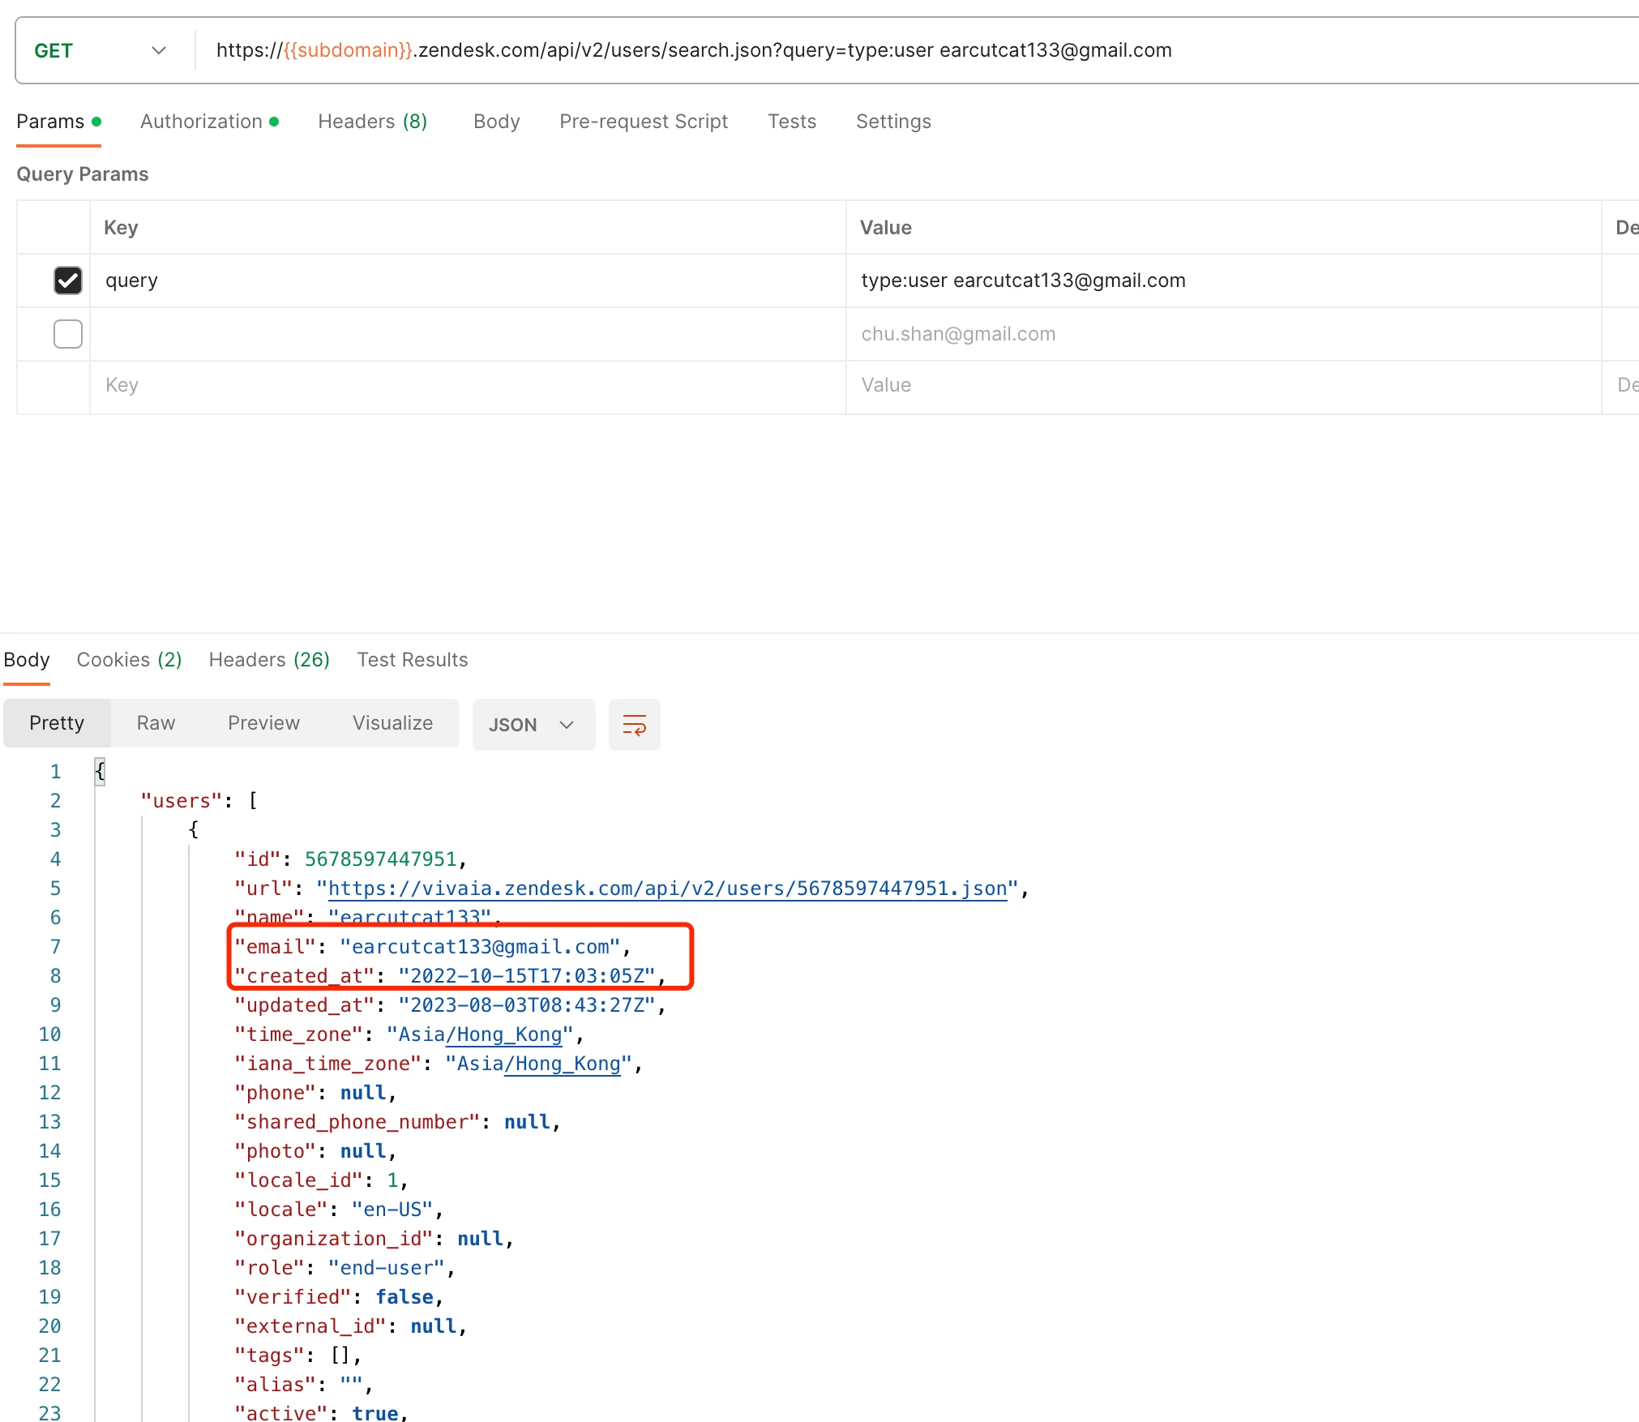Open the Headers (8) request tab
The width and height of the screenshot is (1639, 1422).
(x=372, y=122)
